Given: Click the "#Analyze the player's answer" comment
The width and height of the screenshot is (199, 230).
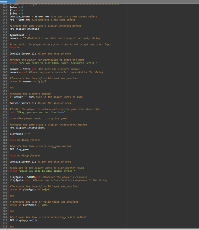Looking at the screenshot, I should pos(30,94).
